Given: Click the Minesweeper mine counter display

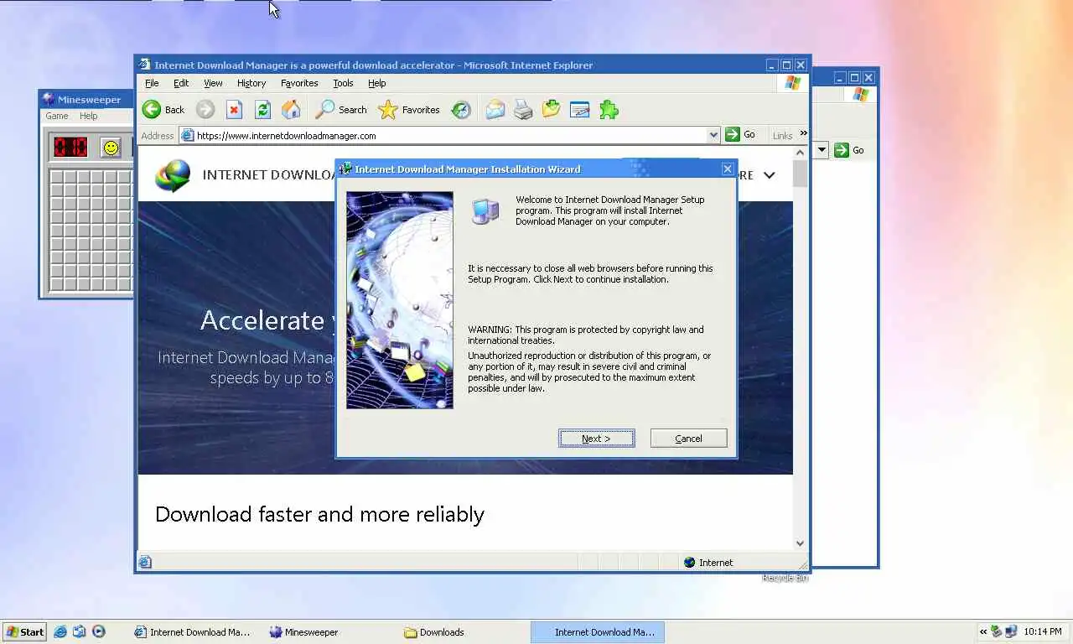Looking at the screenshot, I should pyautogui.click(x=70, y=148).
